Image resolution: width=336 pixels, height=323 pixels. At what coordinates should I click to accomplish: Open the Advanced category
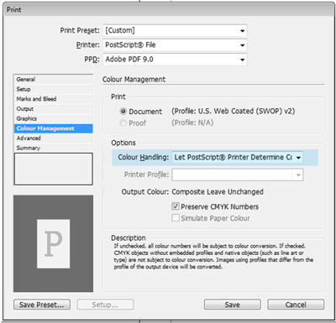[x=53, y=138]
